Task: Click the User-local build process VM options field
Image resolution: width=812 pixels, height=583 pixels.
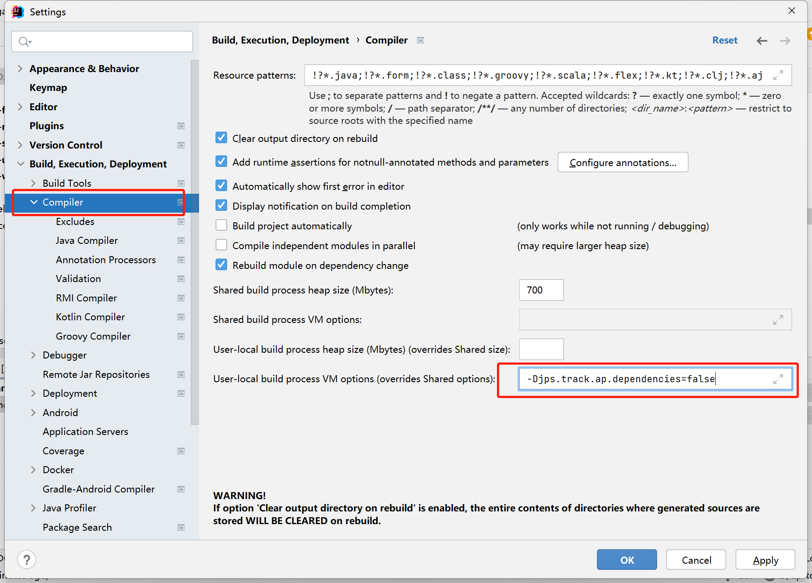Action: (x=655, y=379)
